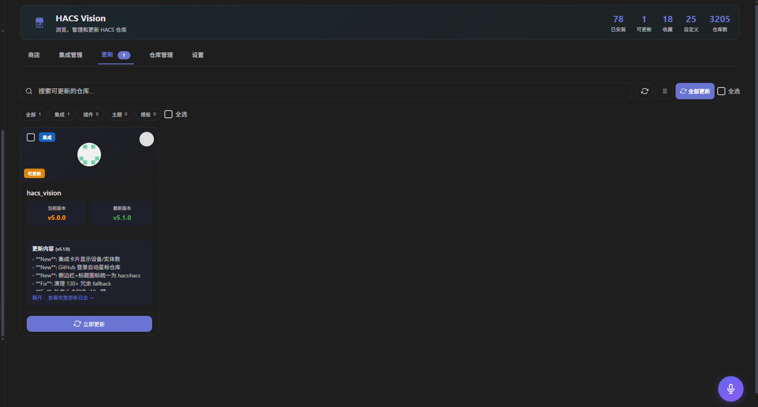Tick the hacs_vision card checkbox
Screen dimensions: 758x407
click(x=31, y=137)
